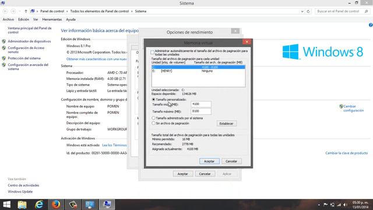Open the Herramientas menu
This screenshot has width=373, height=210.
point(52,19)
